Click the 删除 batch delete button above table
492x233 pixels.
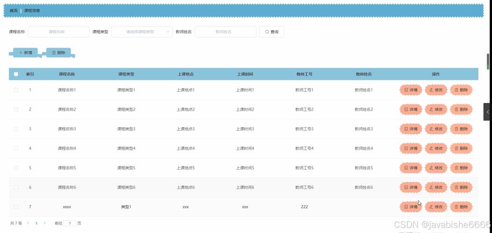[x=58, y=53]
